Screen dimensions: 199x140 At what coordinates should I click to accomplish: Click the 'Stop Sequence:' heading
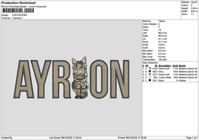[x=150, y=63]
